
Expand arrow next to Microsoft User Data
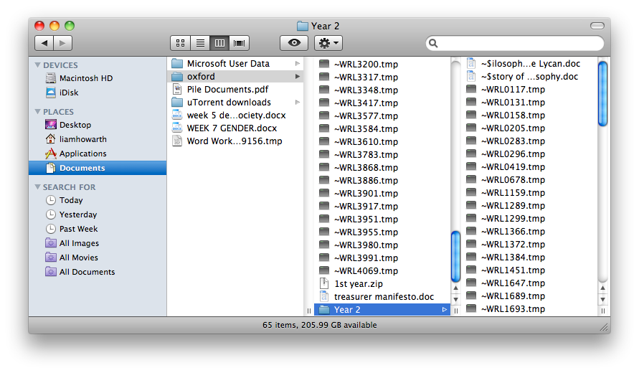pyautogui.click(x=298, y=64)
